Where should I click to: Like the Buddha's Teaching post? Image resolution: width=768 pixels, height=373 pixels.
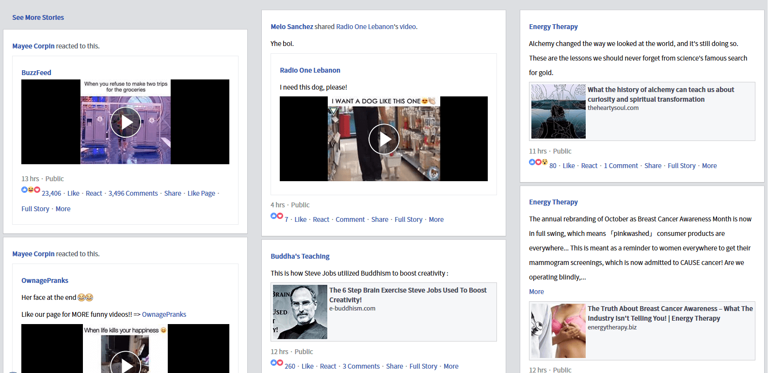pos(307,366)
